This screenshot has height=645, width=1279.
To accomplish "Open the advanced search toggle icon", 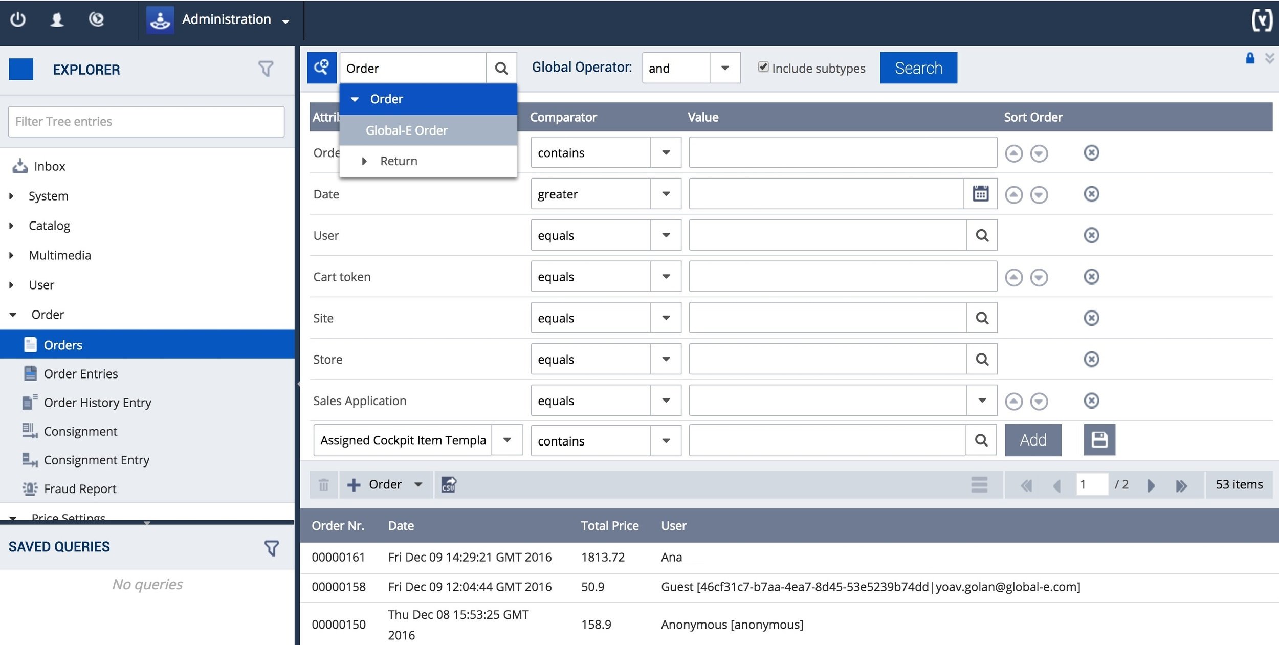I will click(x=322, y=68).
